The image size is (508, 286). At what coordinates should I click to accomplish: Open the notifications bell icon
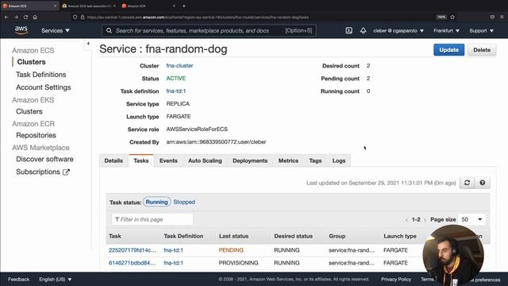click(x=363, y=30)
